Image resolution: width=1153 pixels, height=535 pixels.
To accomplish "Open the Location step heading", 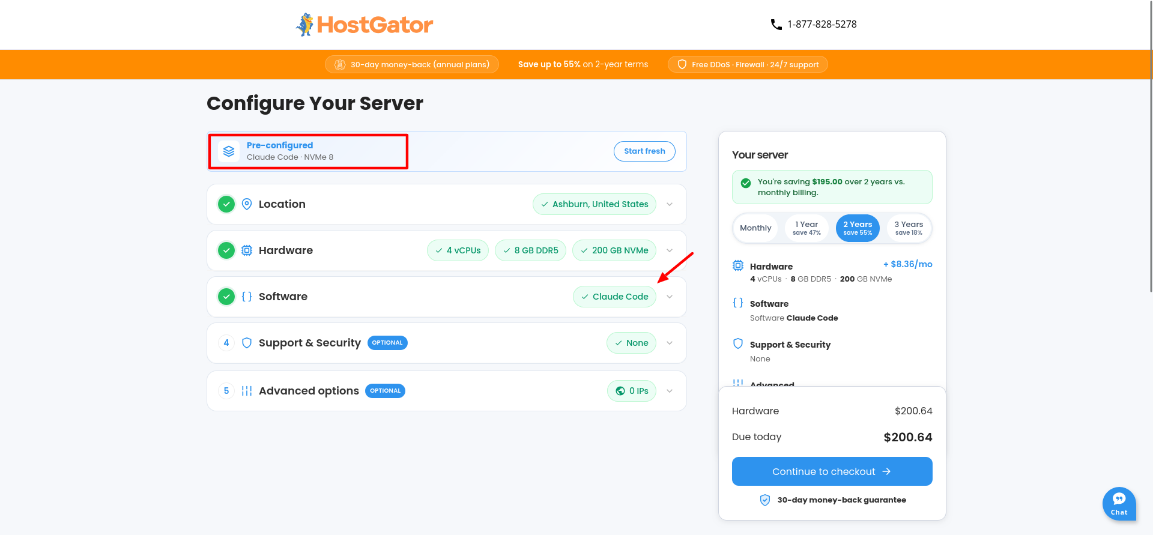I will (x=282, y=204).
